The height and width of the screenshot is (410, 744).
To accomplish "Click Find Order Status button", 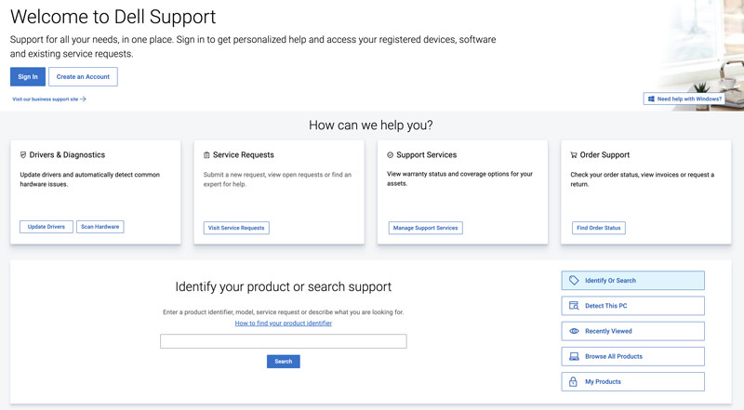I will 599,228.
